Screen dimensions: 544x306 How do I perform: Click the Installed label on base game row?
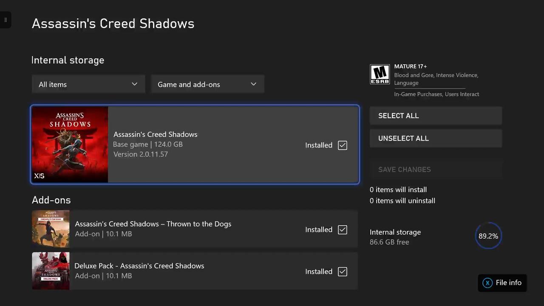tap(319, 145)
